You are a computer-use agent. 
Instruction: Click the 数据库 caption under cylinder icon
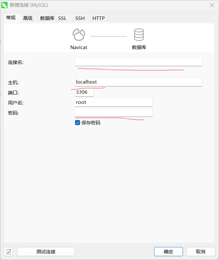click(139, 48)
